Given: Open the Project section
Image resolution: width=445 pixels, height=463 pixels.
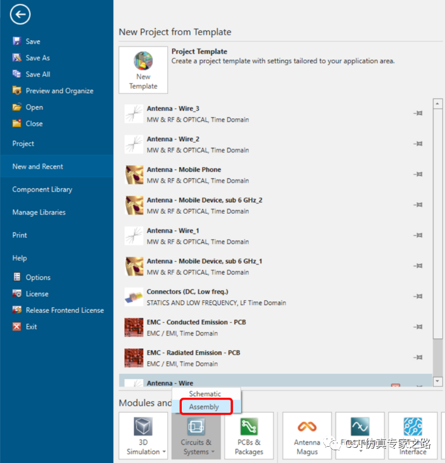Looking at the screenshot, I should [x=23, y=143].
